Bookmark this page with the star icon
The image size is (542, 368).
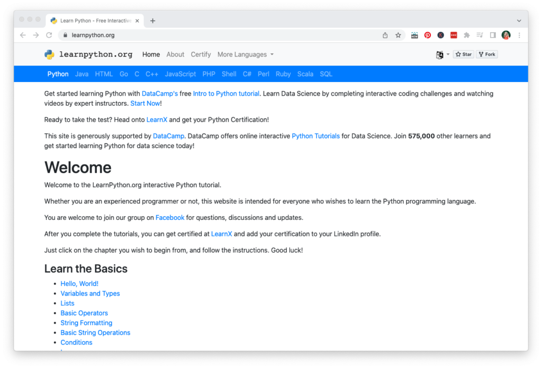pos(398,35)
